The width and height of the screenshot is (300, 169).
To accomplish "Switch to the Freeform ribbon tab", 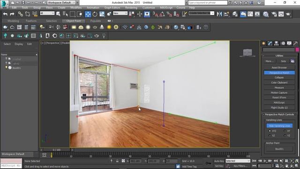I will [31, 21].
